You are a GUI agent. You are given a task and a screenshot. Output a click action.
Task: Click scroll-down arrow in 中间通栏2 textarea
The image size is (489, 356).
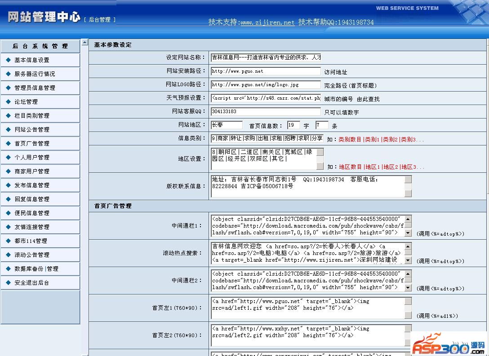click(408, 288)
